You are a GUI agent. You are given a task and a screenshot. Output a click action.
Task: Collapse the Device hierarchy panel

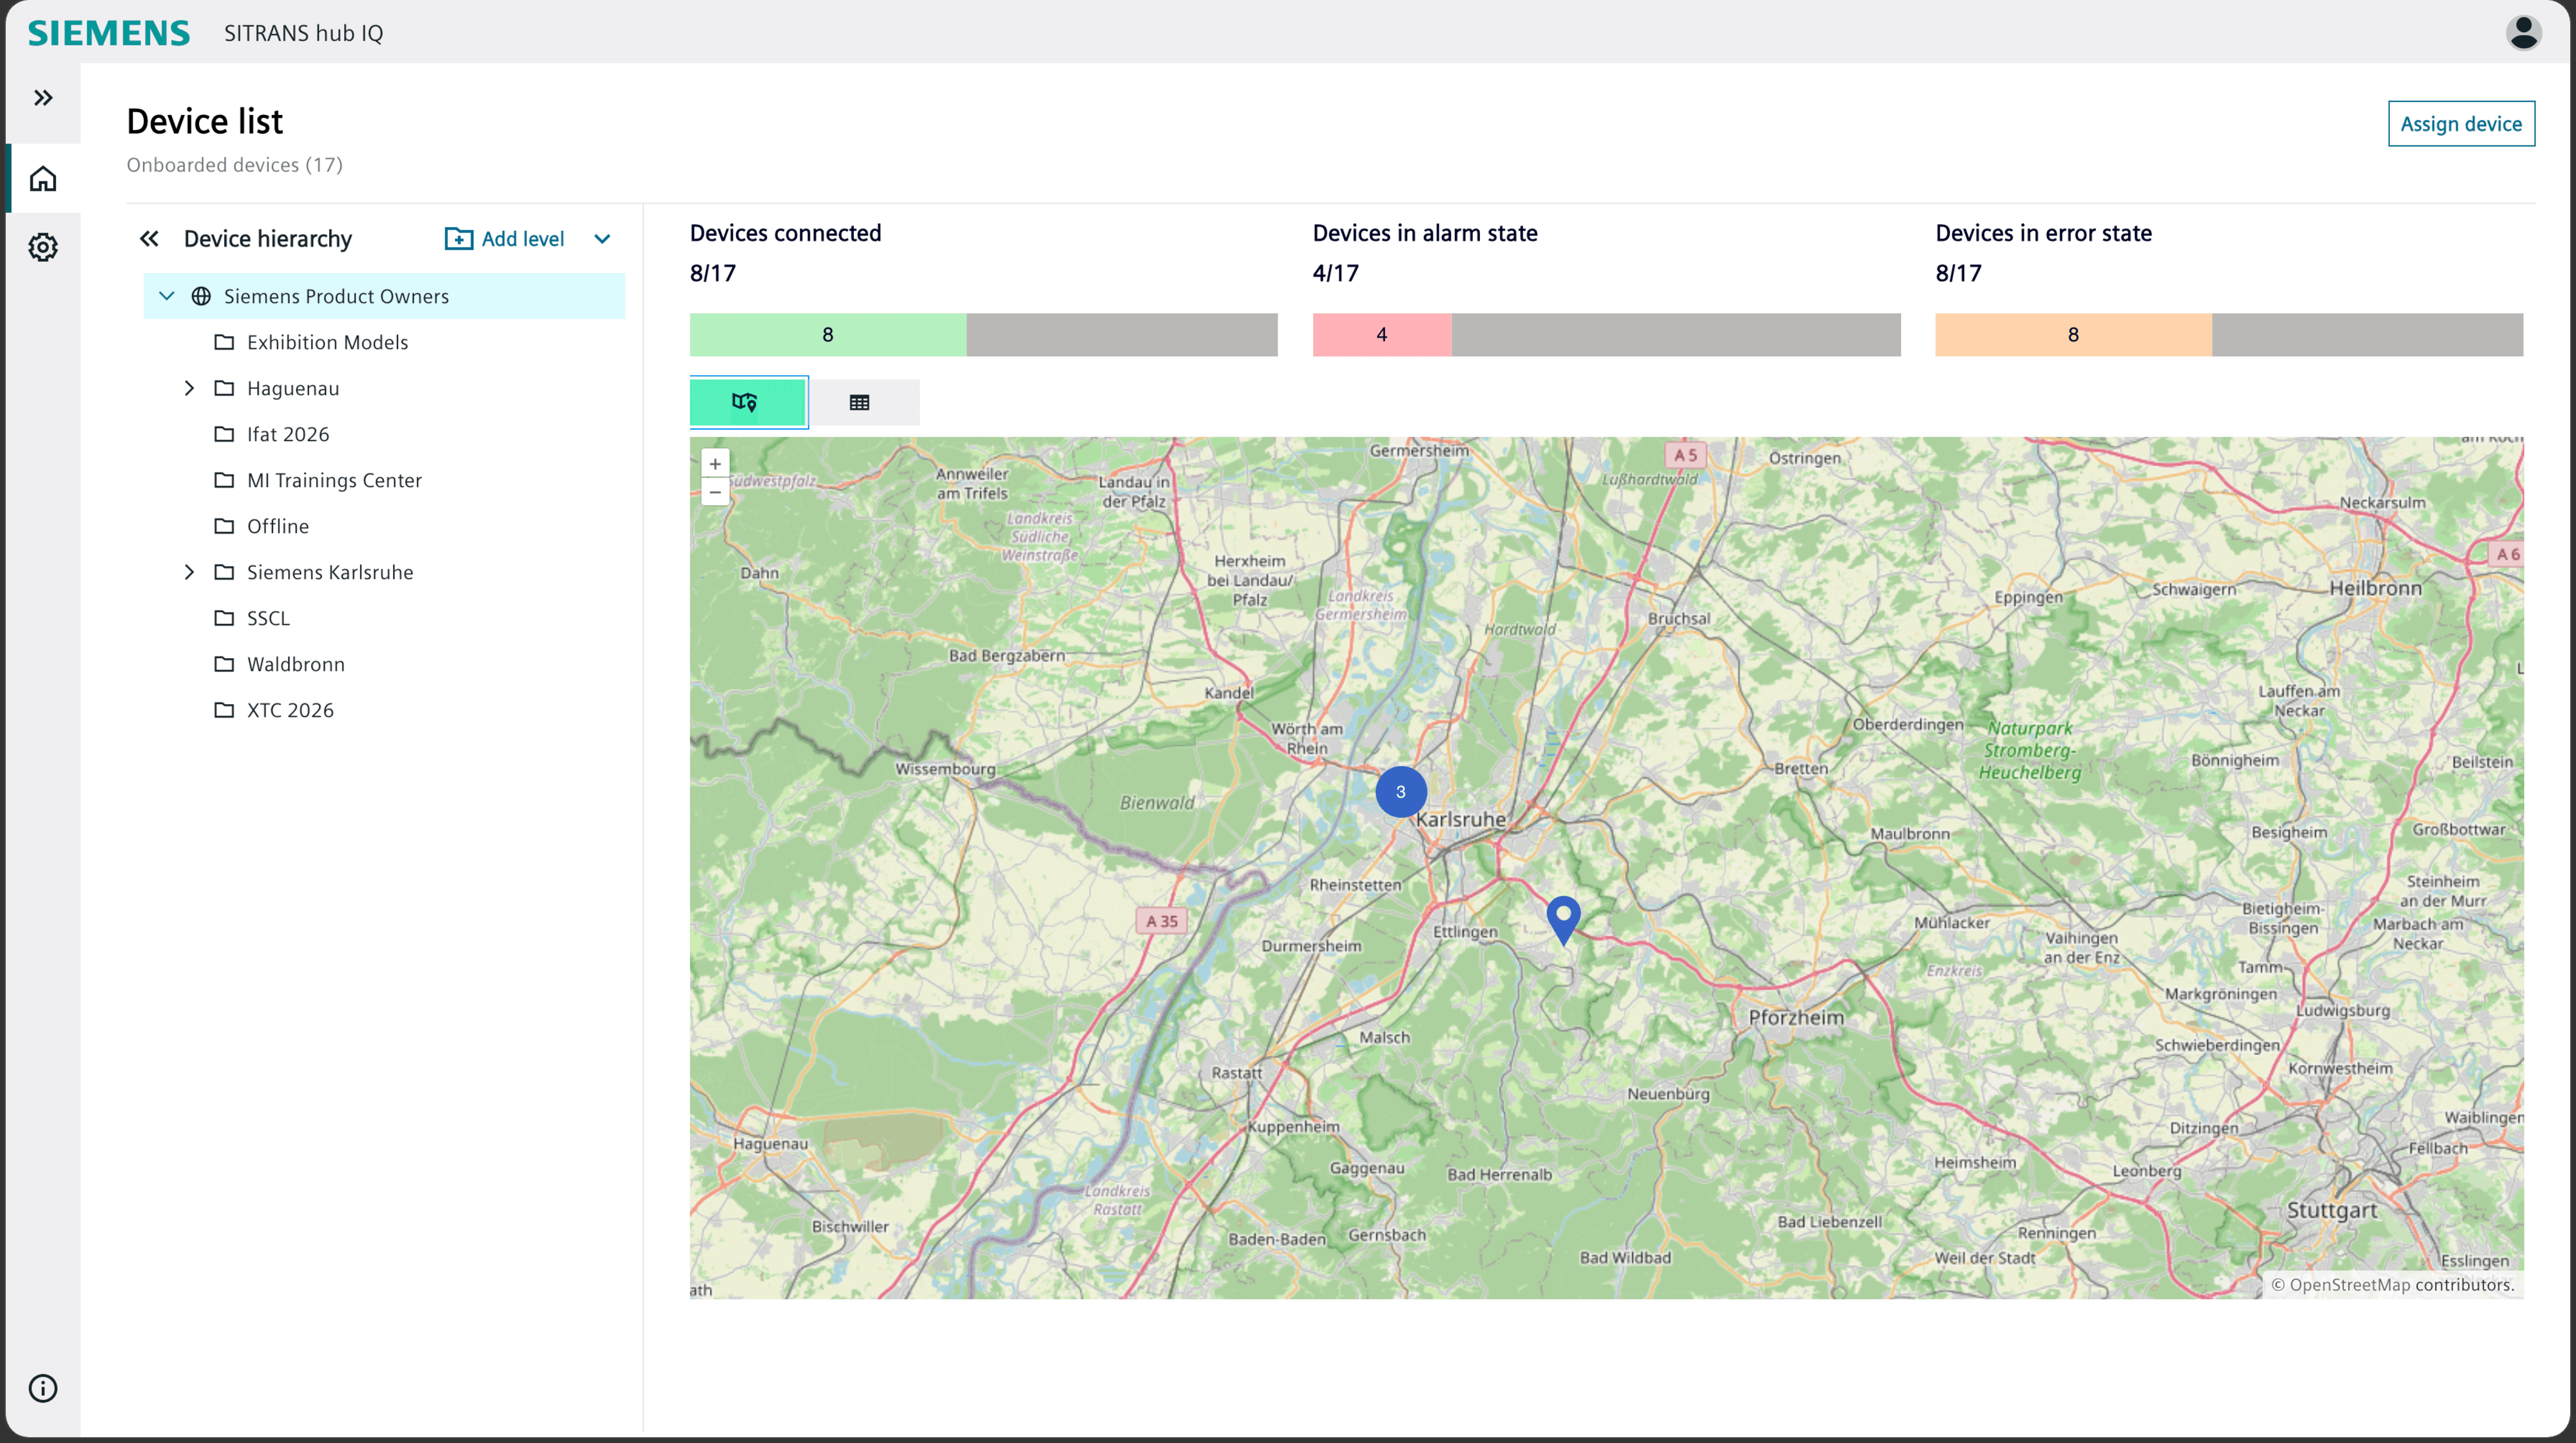tap(149, 238)
